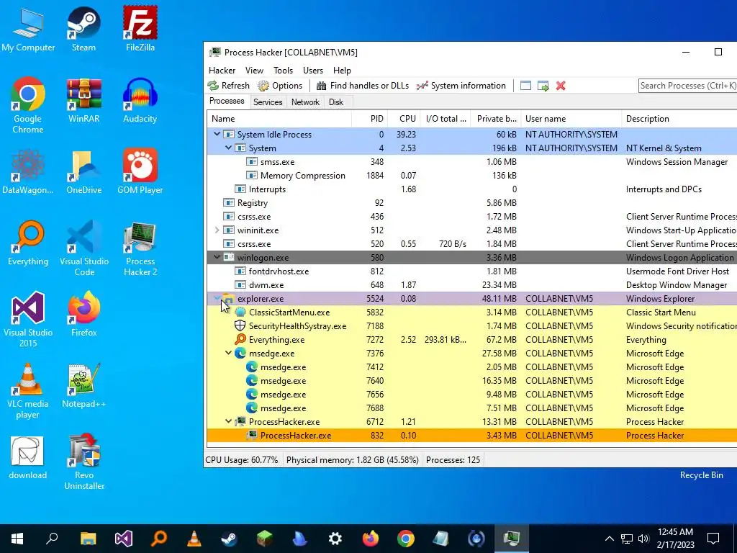Switch to the Disk tab
This screenshot has width=737, height=553.
click(336, 102)
